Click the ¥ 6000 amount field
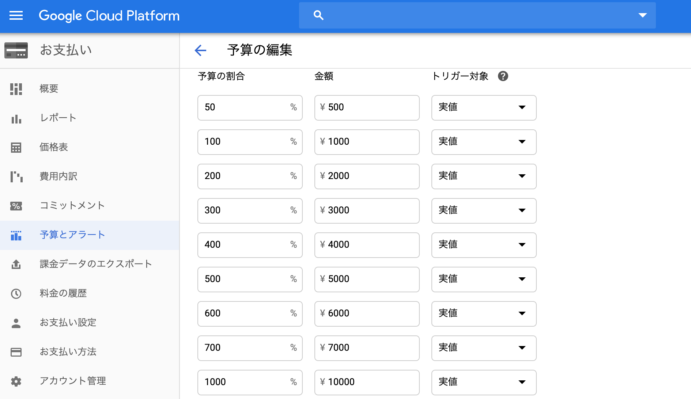Viewport: 691px width, 399px height. [x=367, y=314]
